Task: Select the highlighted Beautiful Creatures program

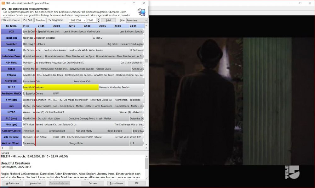Action: (60, 87)
